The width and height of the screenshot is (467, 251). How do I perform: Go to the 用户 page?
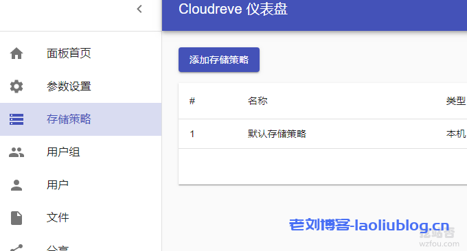81,185
